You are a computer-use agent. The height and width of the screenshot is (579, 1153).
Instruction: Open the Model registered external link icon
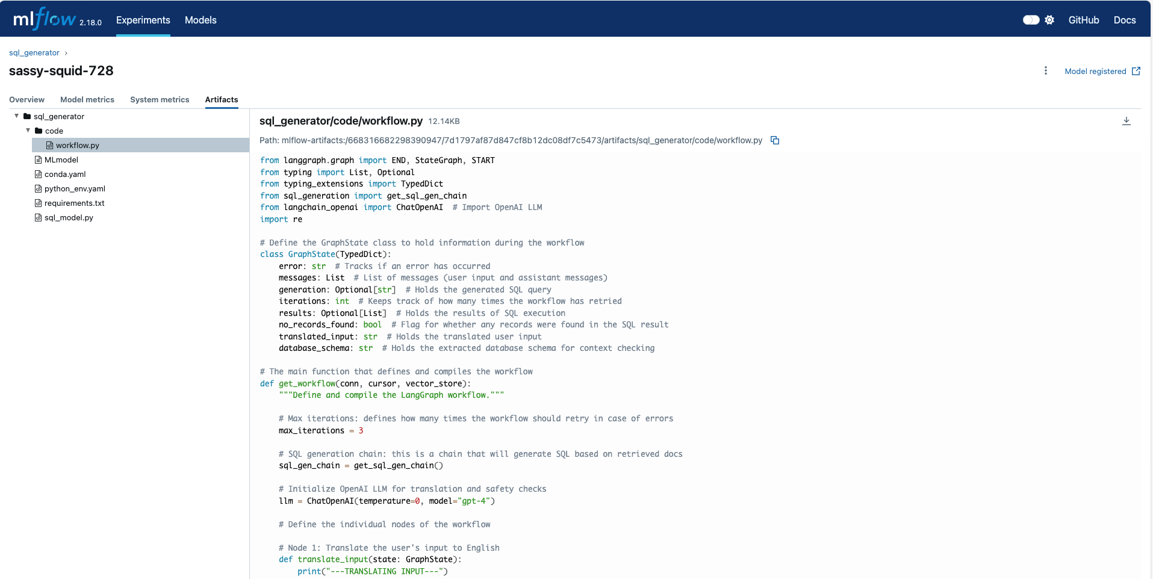coord(1136,70)
